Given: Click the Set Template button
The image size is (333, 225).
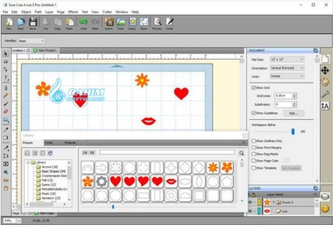Looking at the screenshot, I should coord(291,168).
